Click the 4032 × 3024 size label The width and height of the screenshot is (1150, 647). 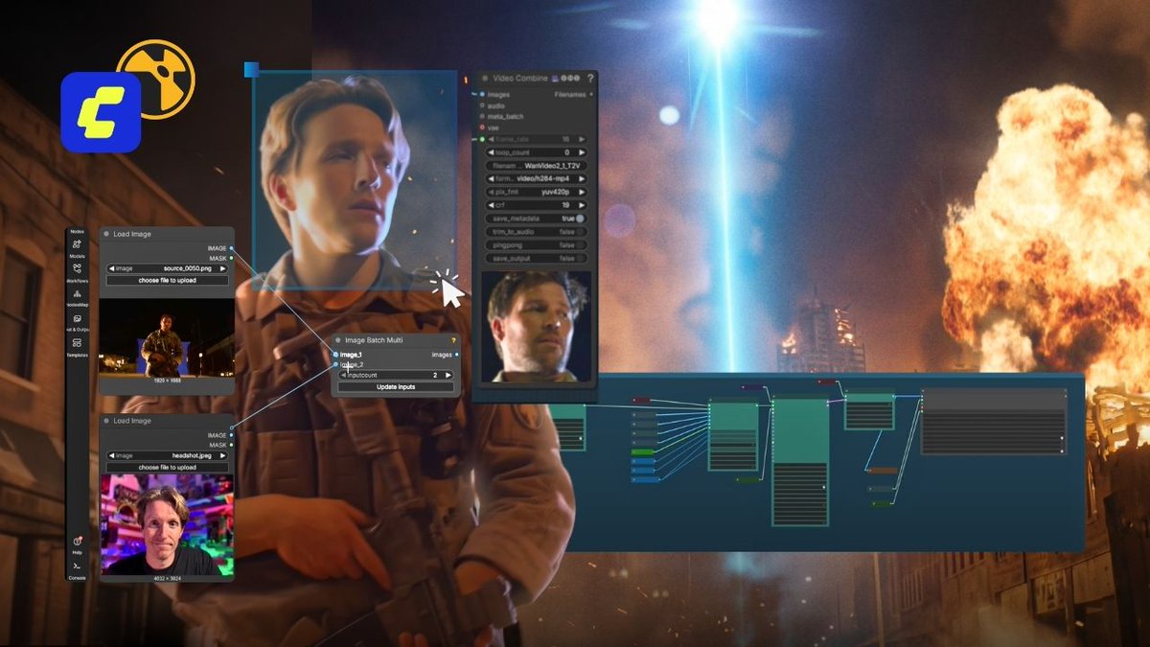[168, 579]
